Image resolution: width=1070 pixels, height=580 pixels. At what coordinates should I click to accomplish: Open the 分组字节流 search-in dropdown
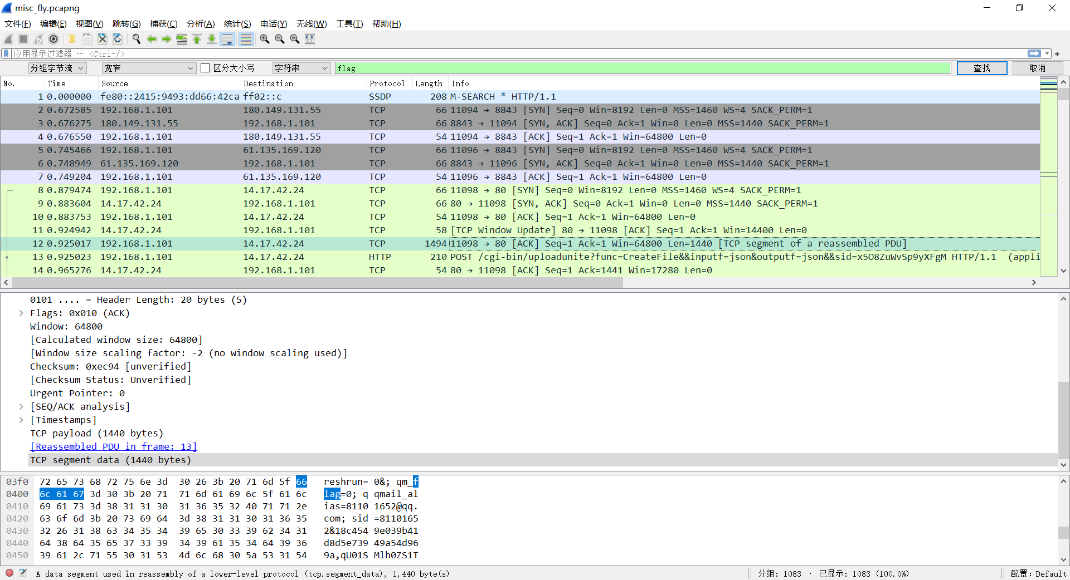[x=57, y=68]
